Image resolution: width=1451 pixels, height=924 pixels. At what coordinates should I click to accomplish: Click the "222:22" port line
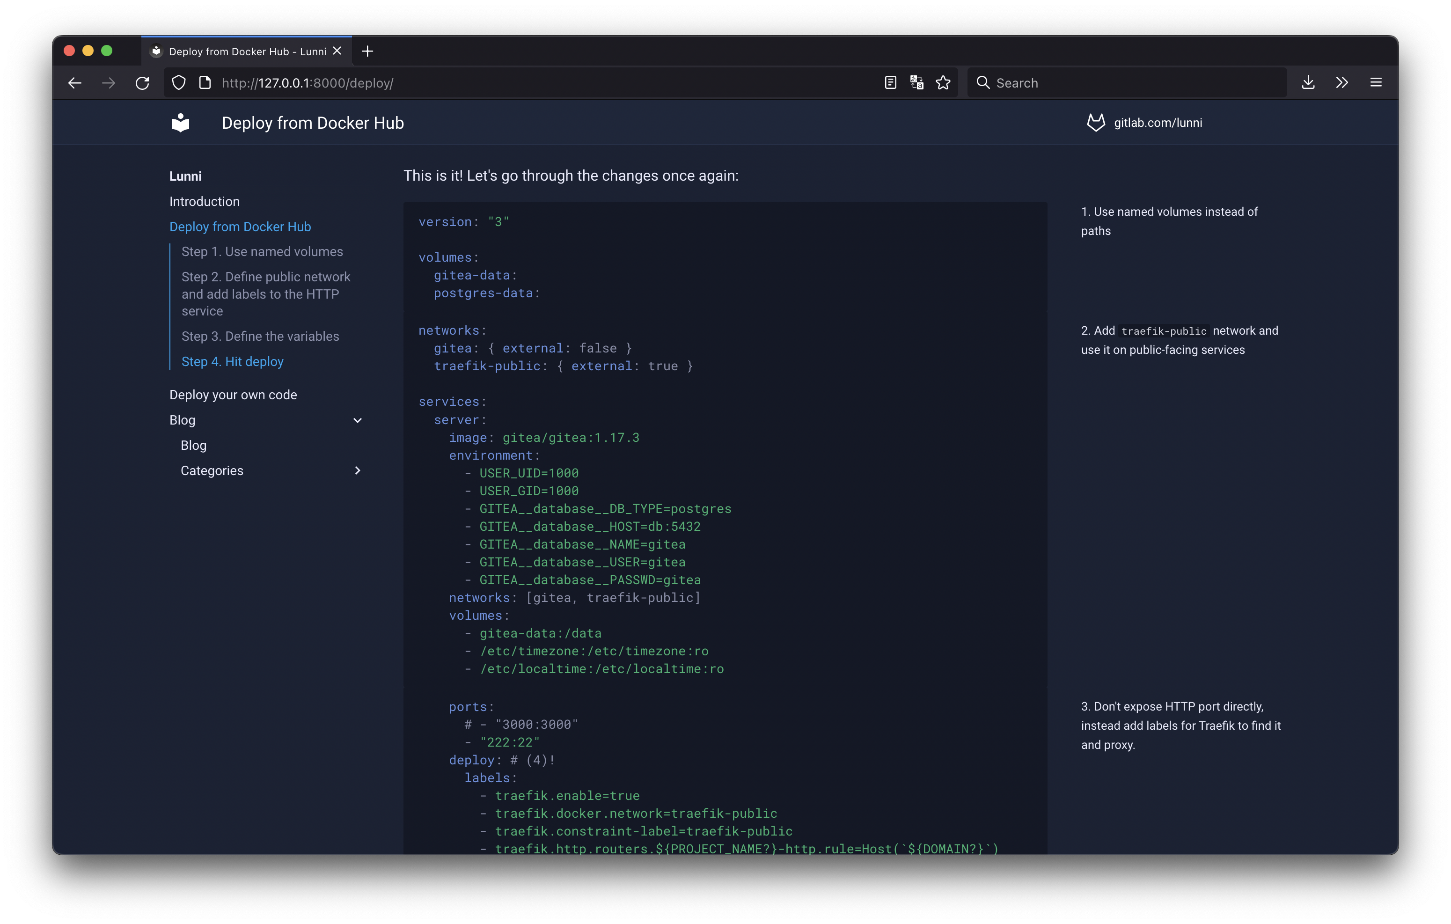502,742
